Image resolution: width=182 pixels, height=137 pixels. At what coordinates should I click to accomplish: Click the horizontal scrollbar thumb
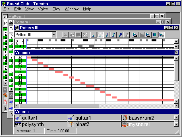click(59, 106)
